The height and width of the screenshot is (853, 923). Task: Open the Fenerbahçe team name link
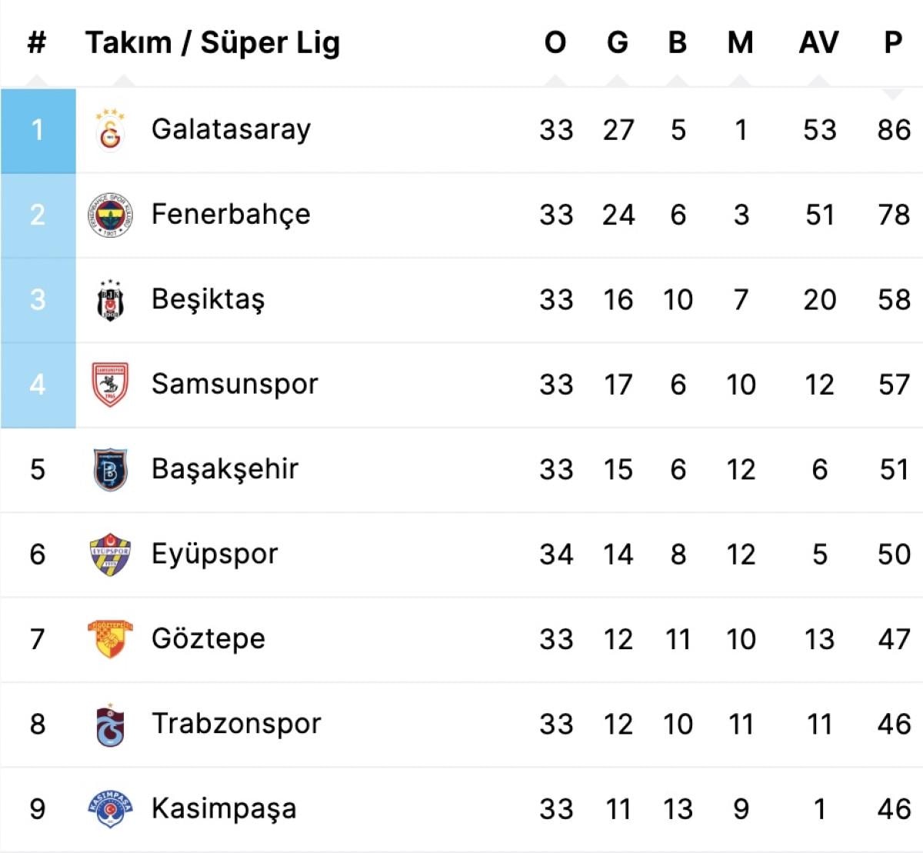(x=231, y=215)
